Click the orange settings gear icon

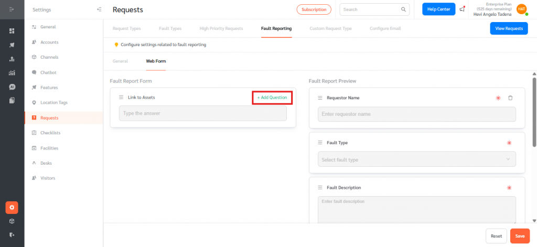(12, 207)
